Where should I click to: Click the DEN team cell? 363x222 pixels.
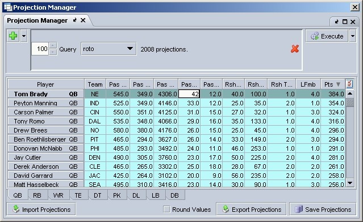95,157
